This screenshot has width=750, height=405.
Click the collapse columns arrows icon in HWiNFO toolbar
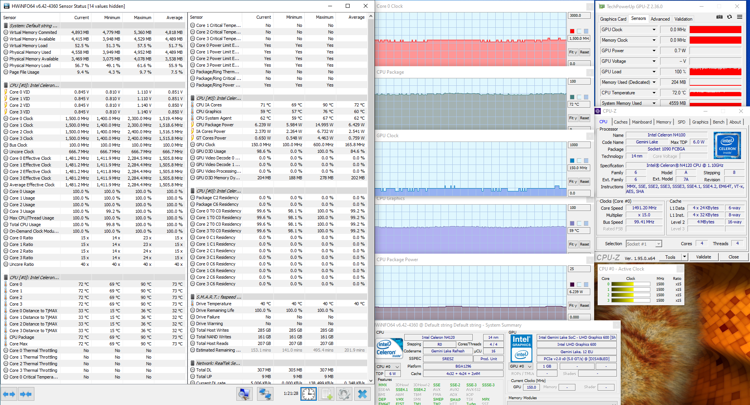26,394
